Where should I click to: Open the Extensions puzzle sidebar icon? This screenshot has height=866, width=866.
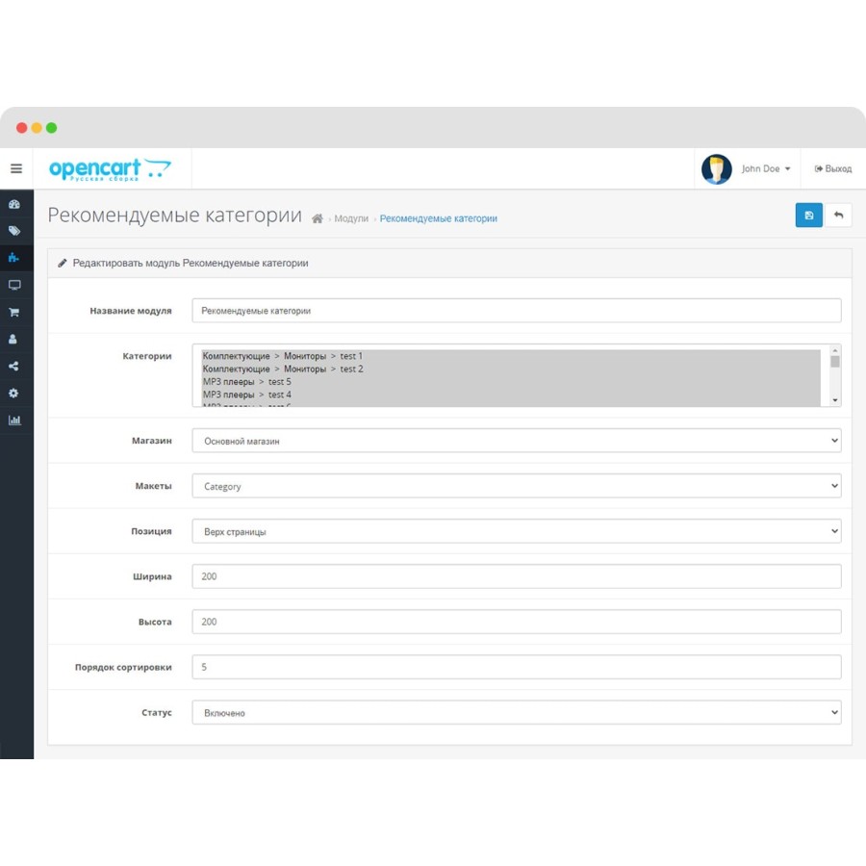14,258
